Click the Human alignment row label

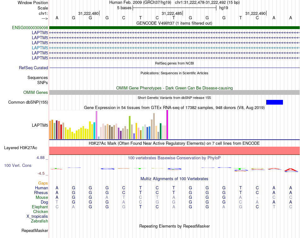point(41,188)
